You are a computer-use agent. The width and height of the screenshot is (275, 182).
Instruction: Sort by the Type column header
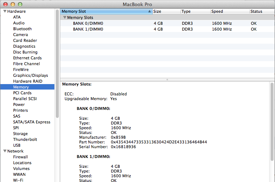pyautogui.click(x=195, y=11)
